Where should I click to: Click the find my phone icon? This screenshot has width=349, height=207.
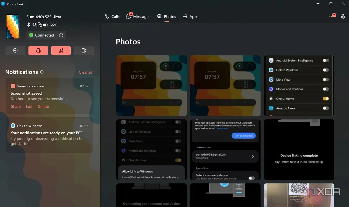click(84, 51)
